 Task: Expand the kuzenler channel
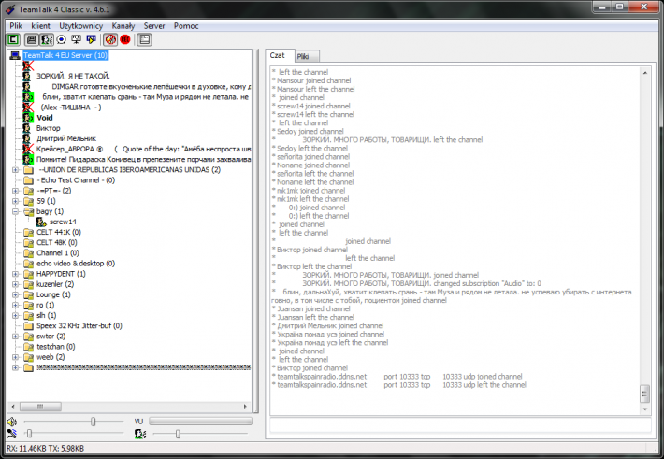[x=16, y=284]
